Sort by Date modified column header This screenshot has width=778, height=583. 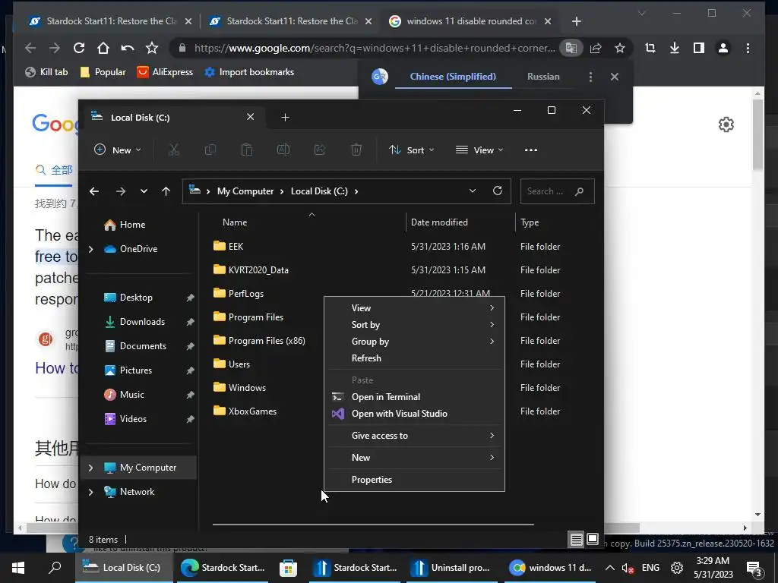coord(460,222)
